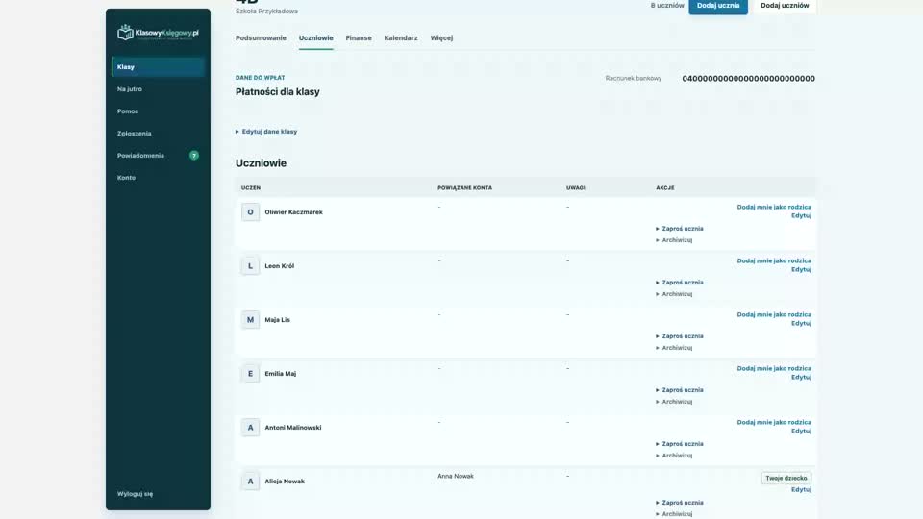Screen dimensions: 923x519
Task: Add me as parent for Oliwier Kaczmarek
Action: pyautogui.click(x=773, y=208)
